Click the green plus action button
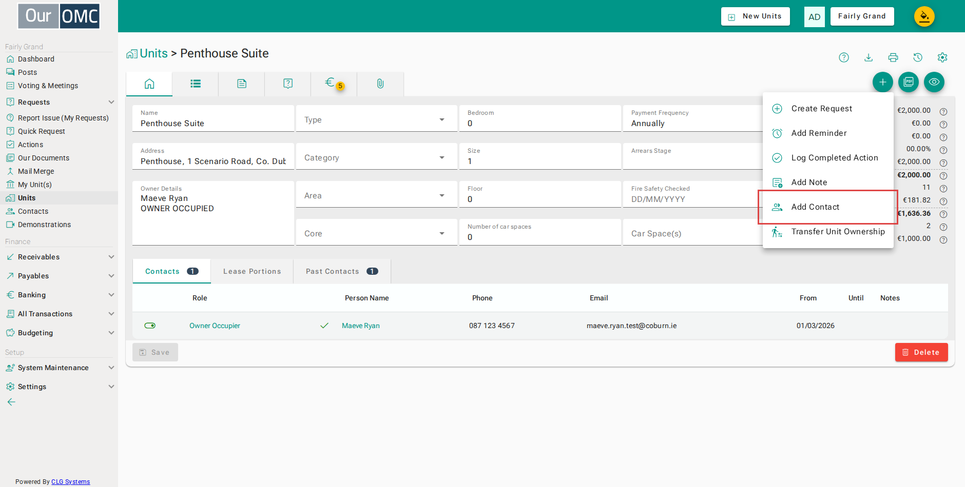The image size is (965, 487). coord(883,82)
